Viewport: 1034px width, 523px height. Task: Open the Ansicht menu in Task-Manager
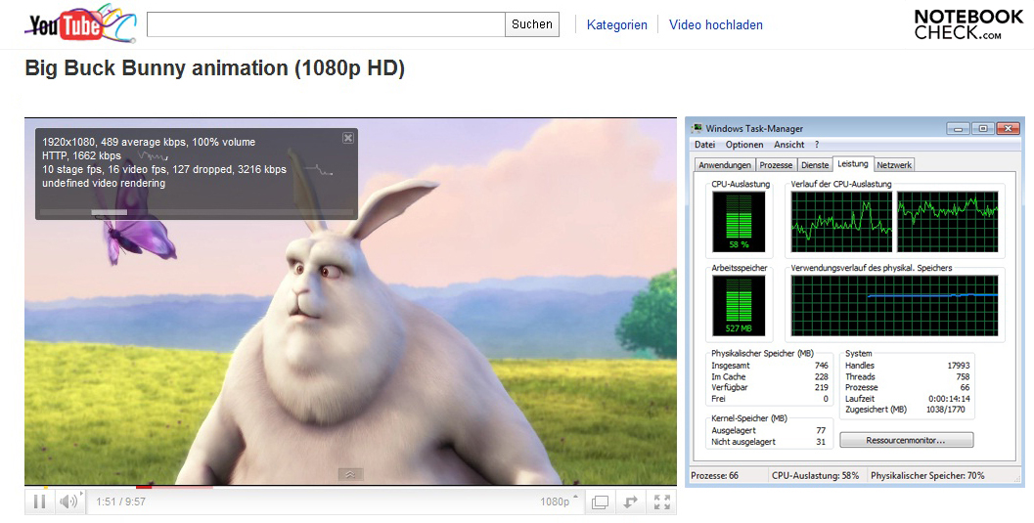click(x=789, y=145)
